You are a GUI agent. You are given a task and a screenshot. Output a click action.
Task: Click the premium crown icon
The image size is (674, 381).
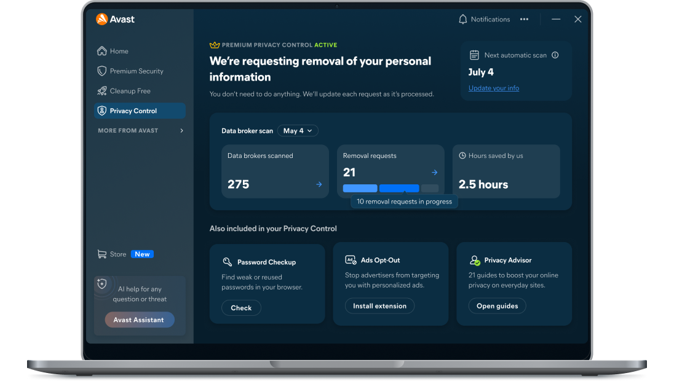pyautogui.click(x=215, y=45)
